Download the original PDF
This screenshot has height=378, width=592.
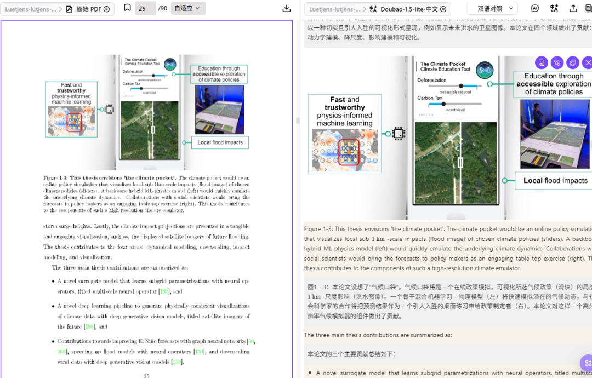coord(286,8)
